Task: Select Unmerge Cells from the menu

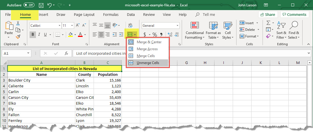Action: (x=148, y=63)
